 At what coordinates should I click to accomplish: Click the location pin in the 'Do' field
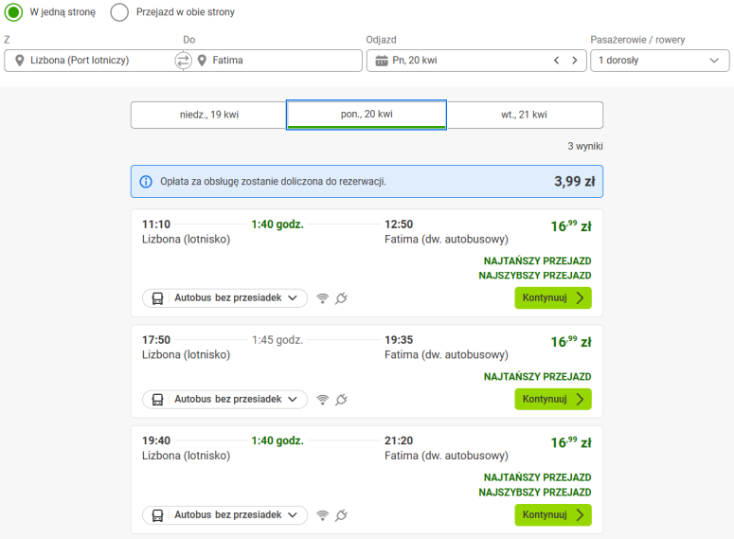pos(202,61)
